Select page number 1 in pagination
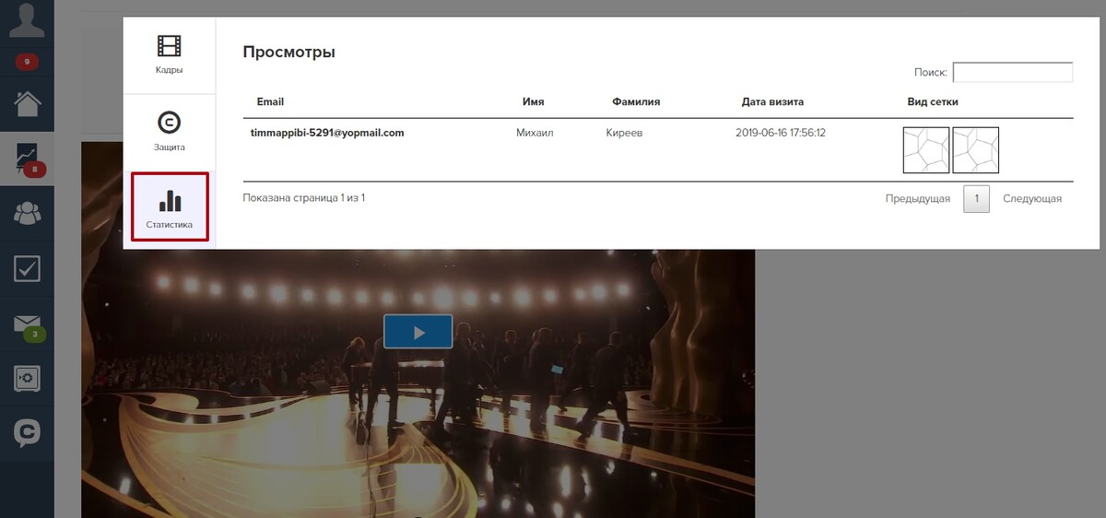This screenshot has height=518, width=1106. click(976, 199)
